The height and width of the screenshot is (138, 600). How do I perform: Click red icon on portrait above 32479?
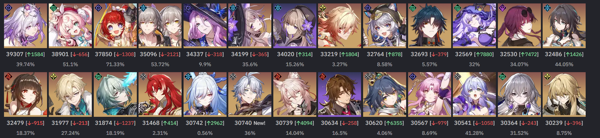click(x=9, y=77)
